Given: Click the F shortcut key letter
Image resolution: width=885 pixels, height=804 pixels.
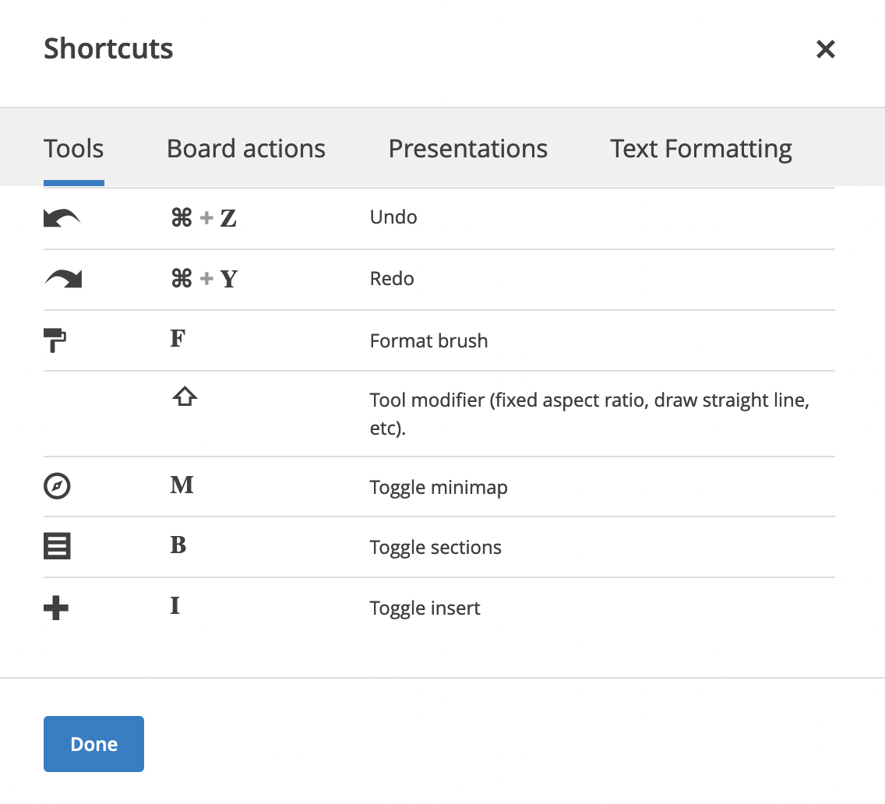Looking at the screenshot, I should [178, 339].
